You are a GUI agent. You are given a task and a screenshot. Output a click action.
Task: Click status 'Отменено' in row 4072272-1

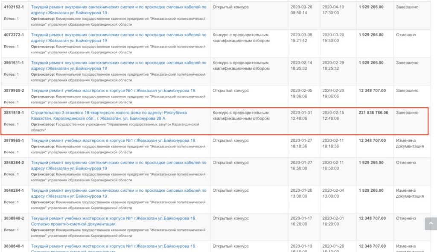(406, 35)
